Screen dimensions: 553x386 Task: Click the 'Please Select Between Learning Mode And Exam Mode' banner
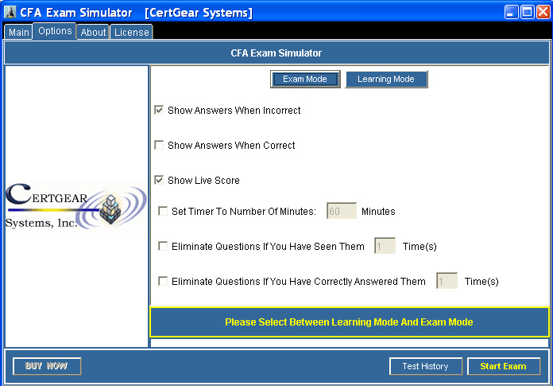coord(350,322)
